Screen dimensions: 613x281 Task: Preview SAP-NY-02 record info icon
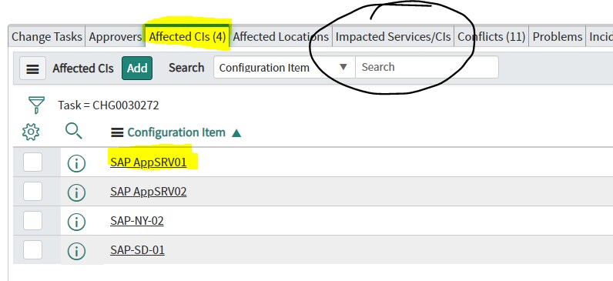(76, 222)
